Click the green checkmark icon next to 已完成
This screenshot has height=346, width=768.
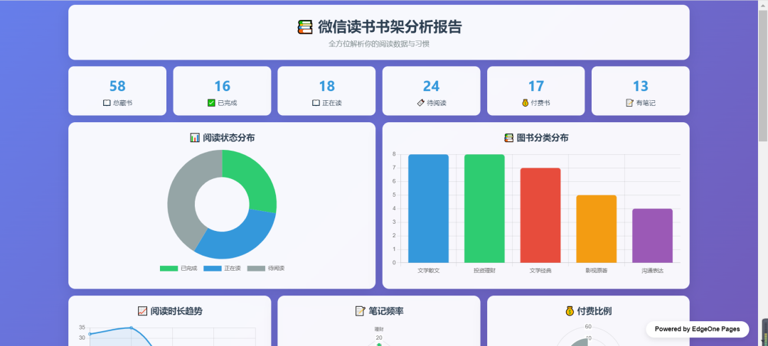pos(212,103)
